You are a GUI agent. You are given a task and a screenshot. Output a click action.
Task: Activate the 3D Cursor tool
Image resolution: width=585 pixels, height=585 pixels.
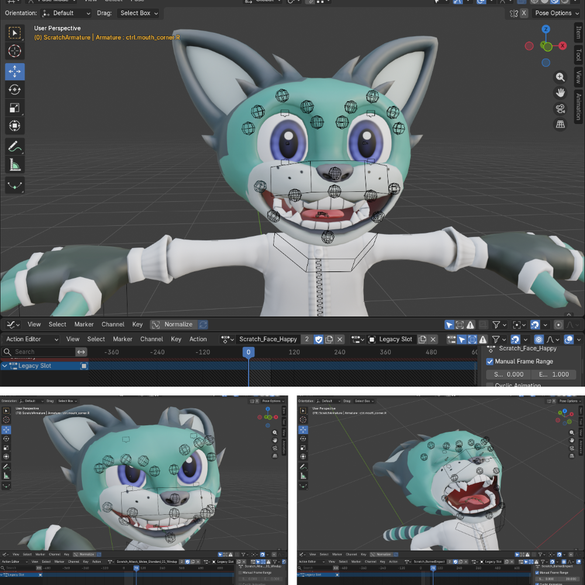click(15, 51)
